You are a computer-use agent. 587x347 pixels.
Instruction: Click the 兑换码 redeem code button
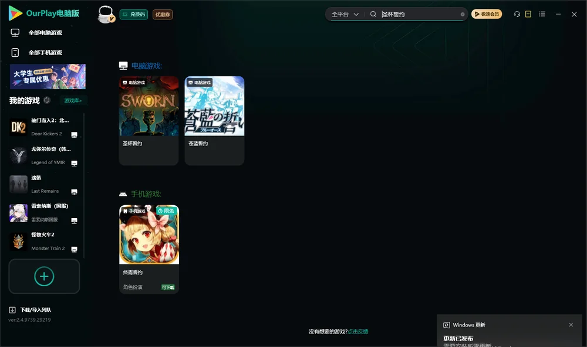134,14
